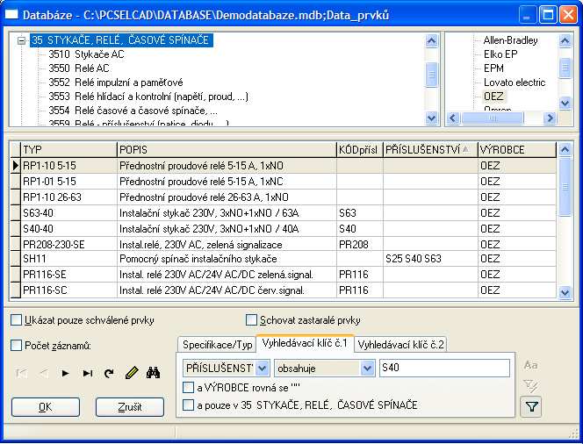This screenshot has height=444, width=583.
Task: Choose Allen-Bradley in manufacturer list
Action: [x=510, y=40]
